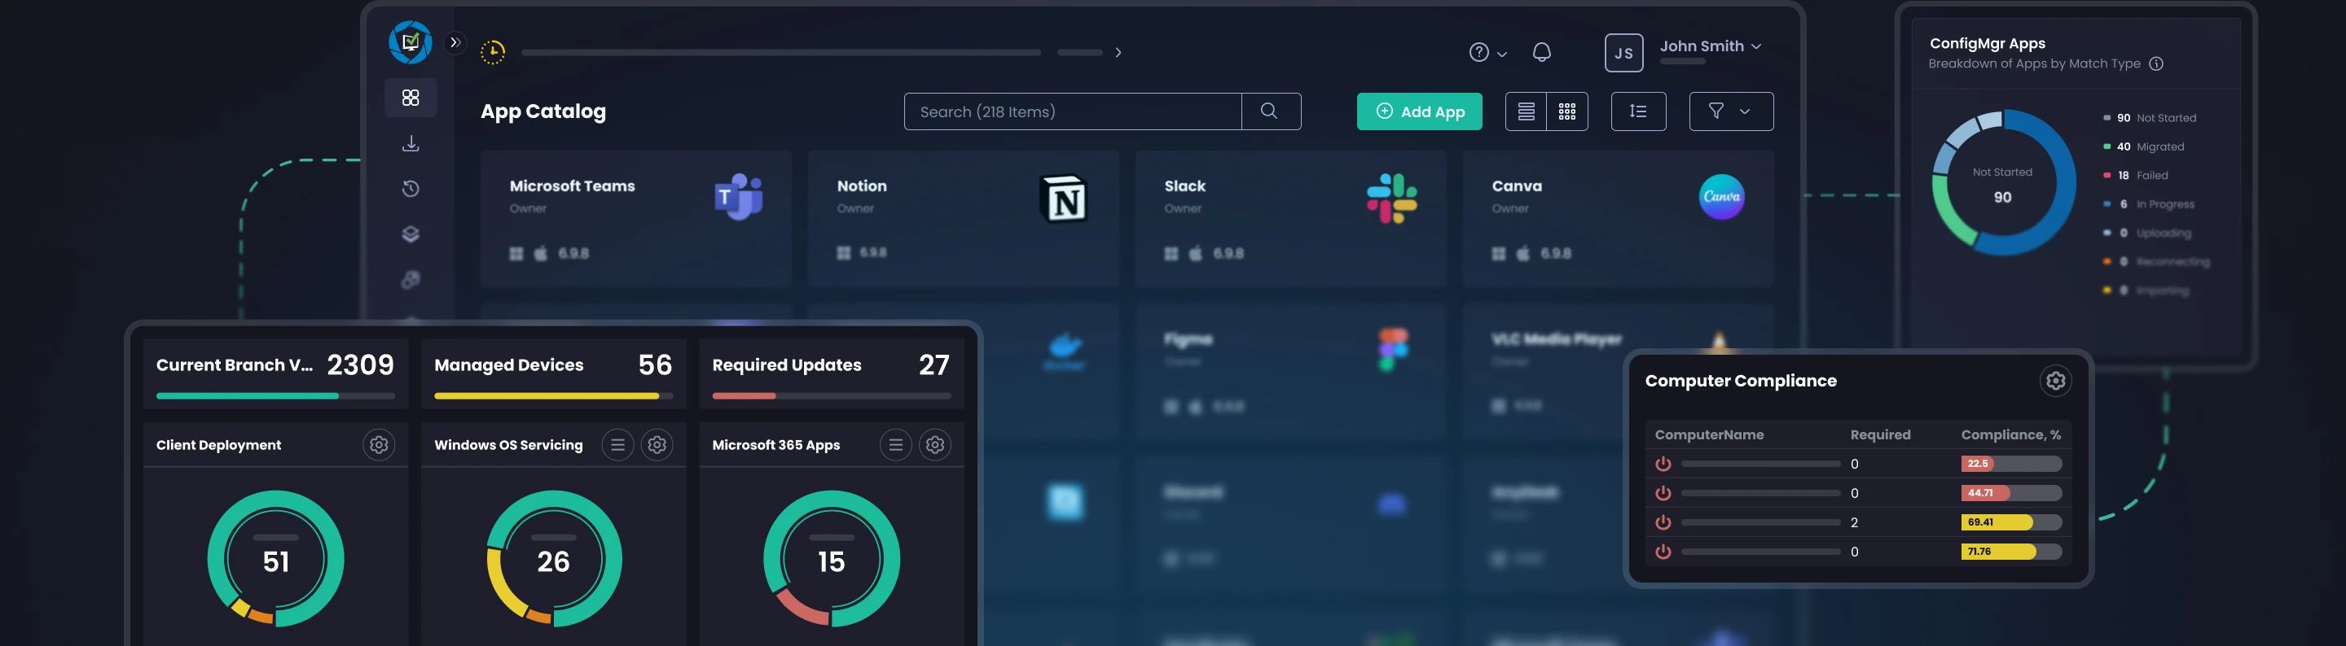Click the ConfigMgr Apps info icon
The height and width of the screenshot is (646, 2346).
[2155, 63]
